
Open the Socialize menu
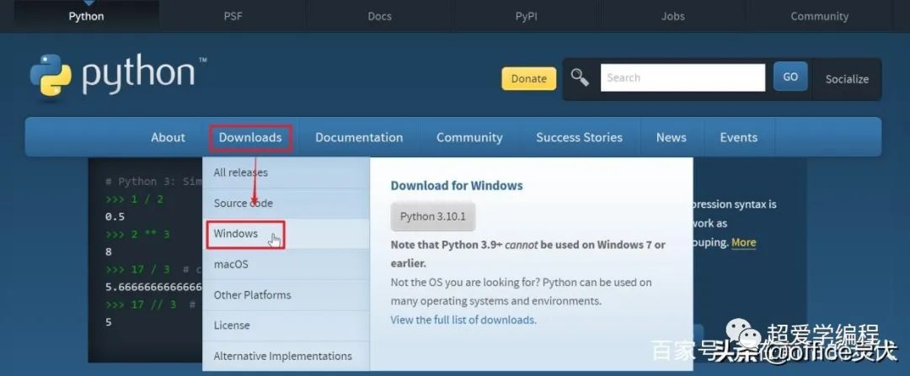[x=847, y=79]
